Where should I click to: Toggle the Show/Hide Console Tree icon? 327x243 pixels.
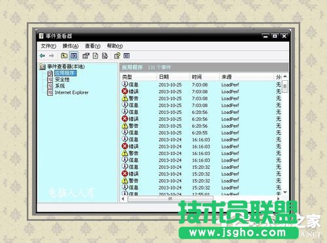(74, 56)
